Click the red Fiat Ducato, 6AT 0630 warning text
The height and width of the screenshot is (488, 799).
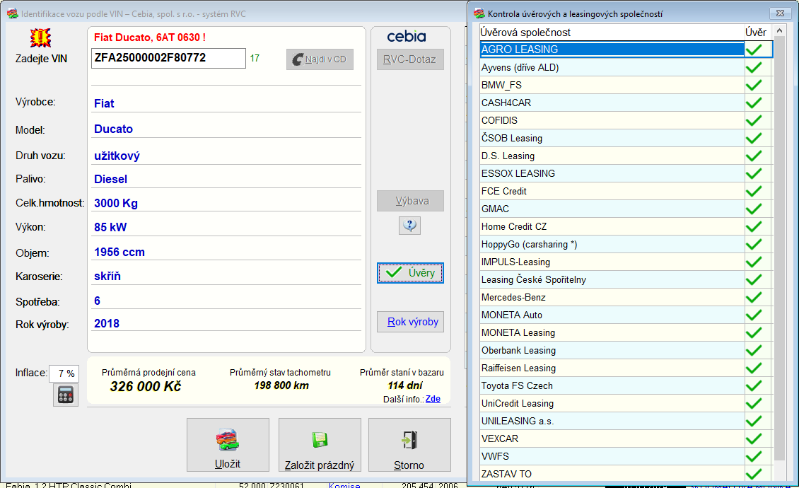point(150,37)
